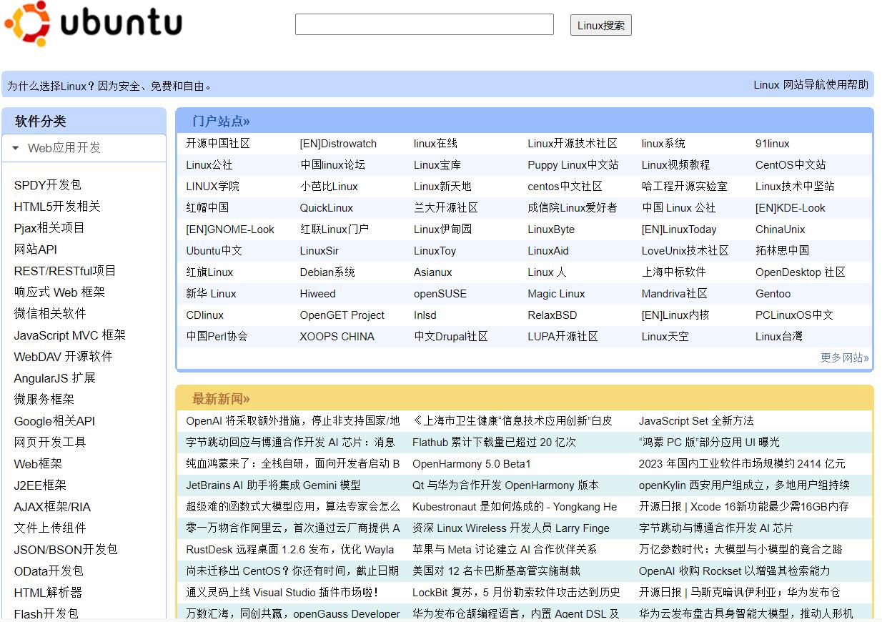Open 文件上传组件 in sidebar
882x622 pixels.
click(50, 528)
